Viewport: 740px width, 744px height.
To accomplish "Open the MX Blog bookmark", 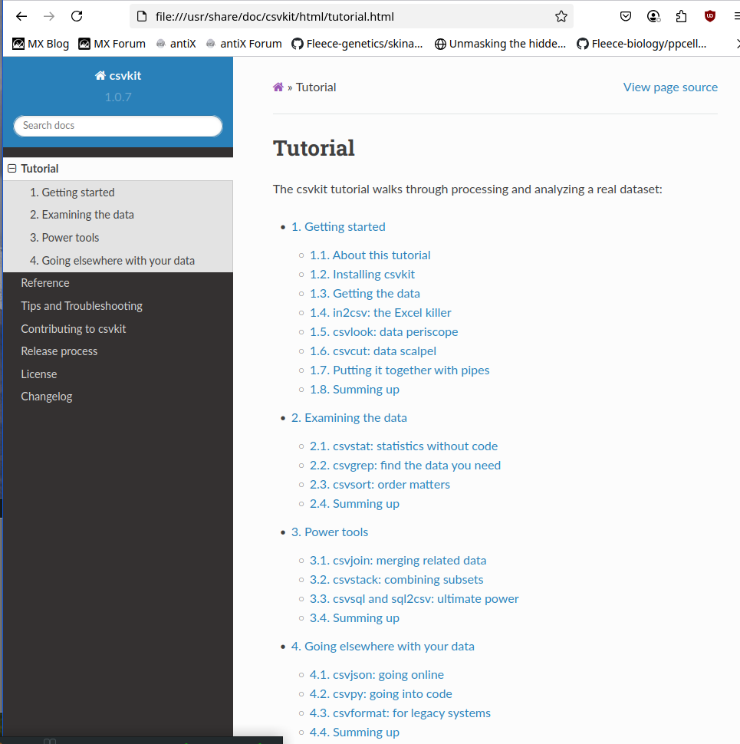I will [x=41, y=44].
